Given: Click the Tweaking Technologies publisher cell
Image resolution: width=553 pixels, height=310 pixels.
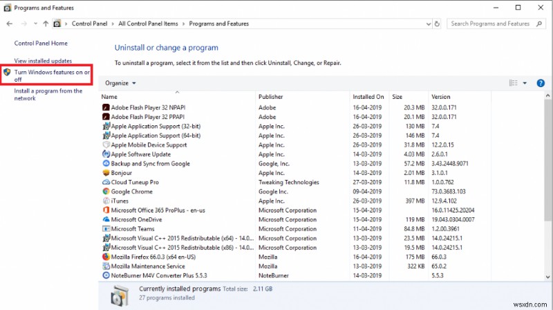Looking at the screenshot, I should pos(288,182).
